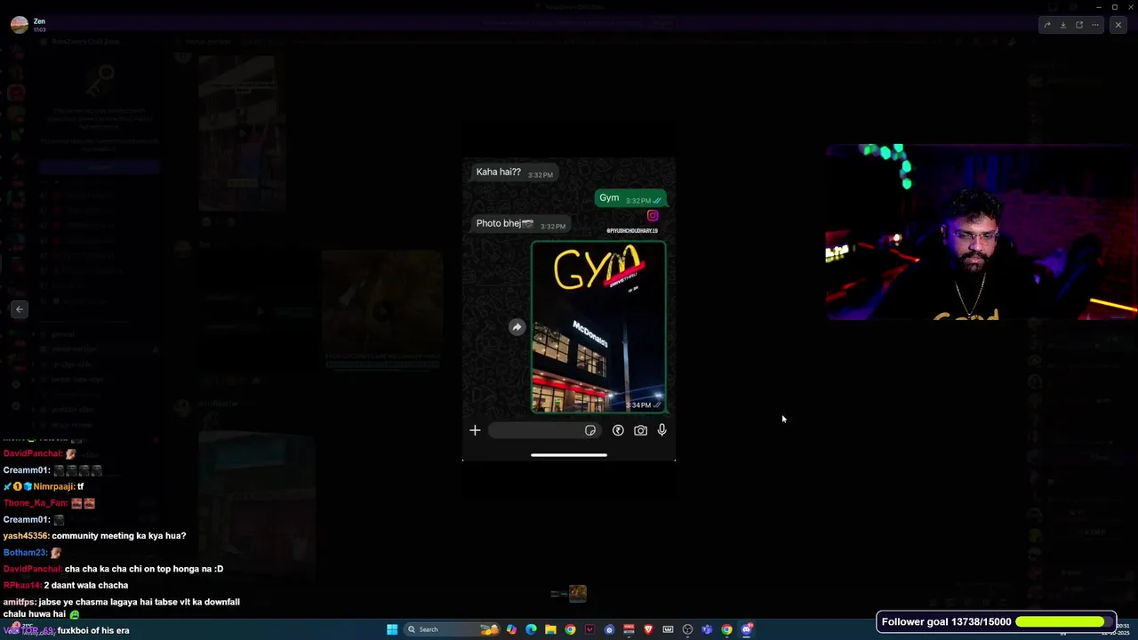Screen dimensions: 1138x640
Task: Select the highlighted thumbnail in the bottom strip
Action: coord(578,593)
